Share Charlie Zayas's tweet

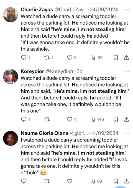coord(126,58)
